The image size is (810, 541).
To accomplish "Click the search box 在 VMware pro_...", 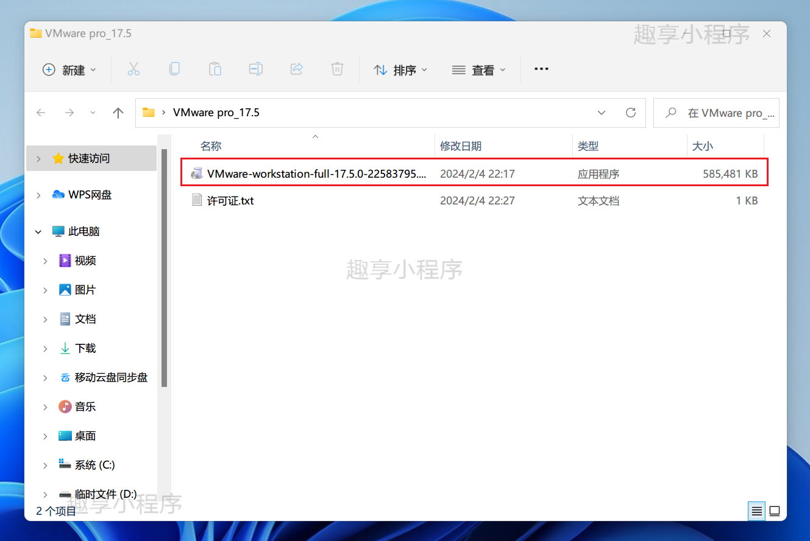I will 716,113.
